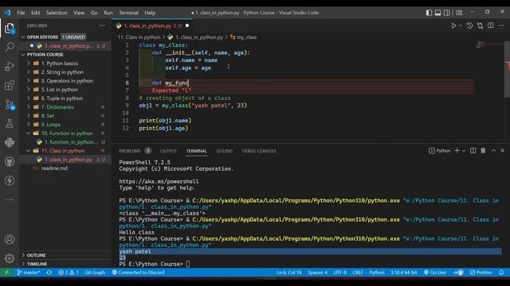Expand the 1. Python basics folder

coord(65,64)
